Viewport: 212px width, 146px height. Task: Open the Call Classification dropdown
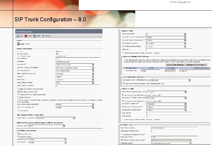point(75,71)
